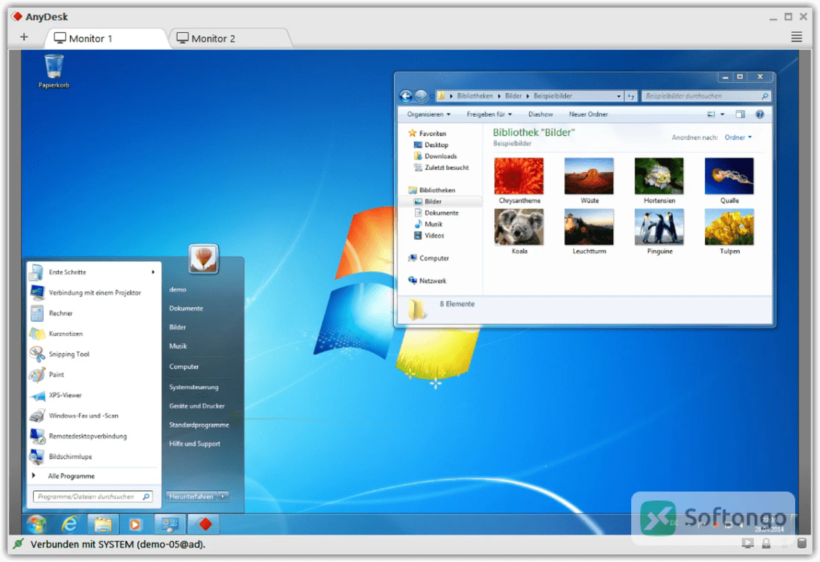
Task: Start Diashow in Explorer toolbar
Action: (x=540, y=114)
